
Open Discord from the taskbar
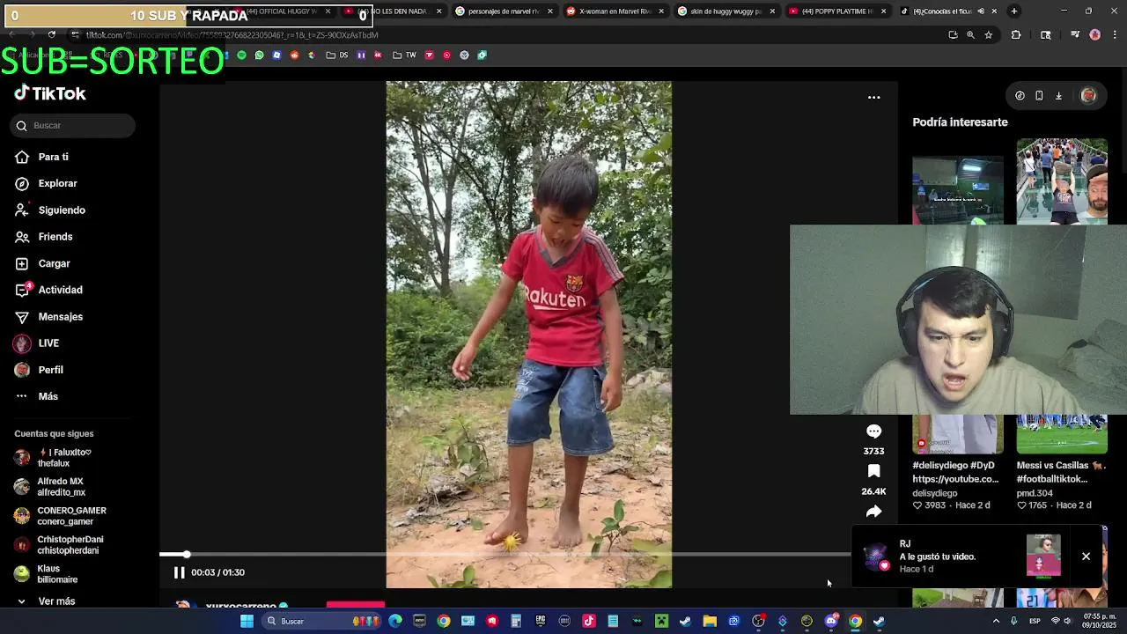click(x=830, y=621)
